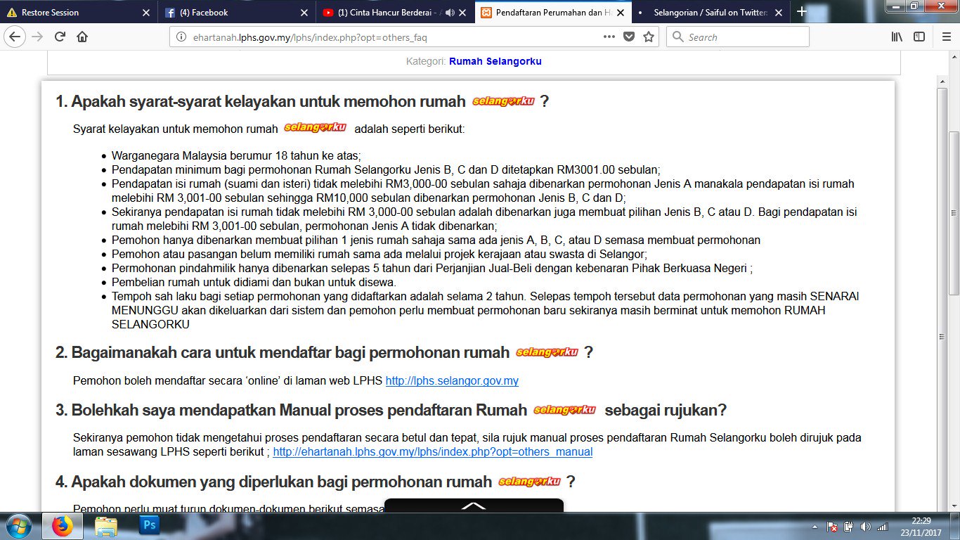Close the Pendaftaran Perumahan tab
Image resolution: width=960 pixels, height=540 pixels.
621,13
